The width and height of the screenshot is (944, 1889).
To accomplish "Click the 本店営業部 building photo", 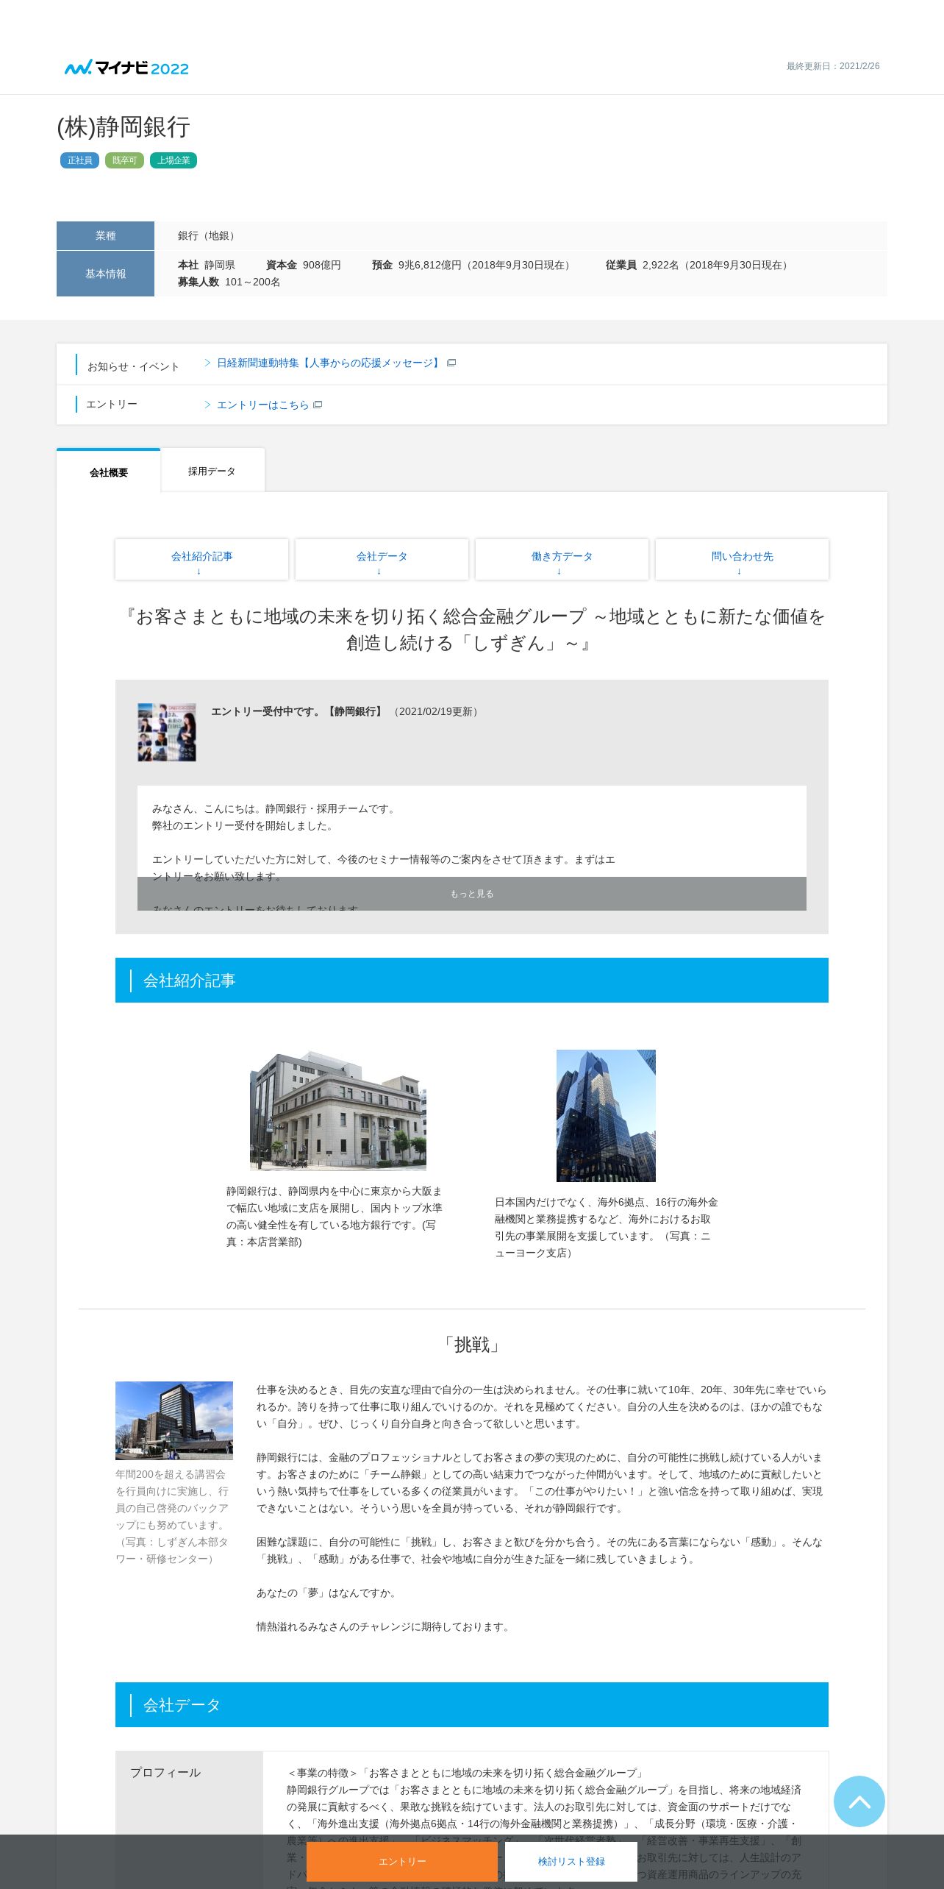I will click(338, 1111).
